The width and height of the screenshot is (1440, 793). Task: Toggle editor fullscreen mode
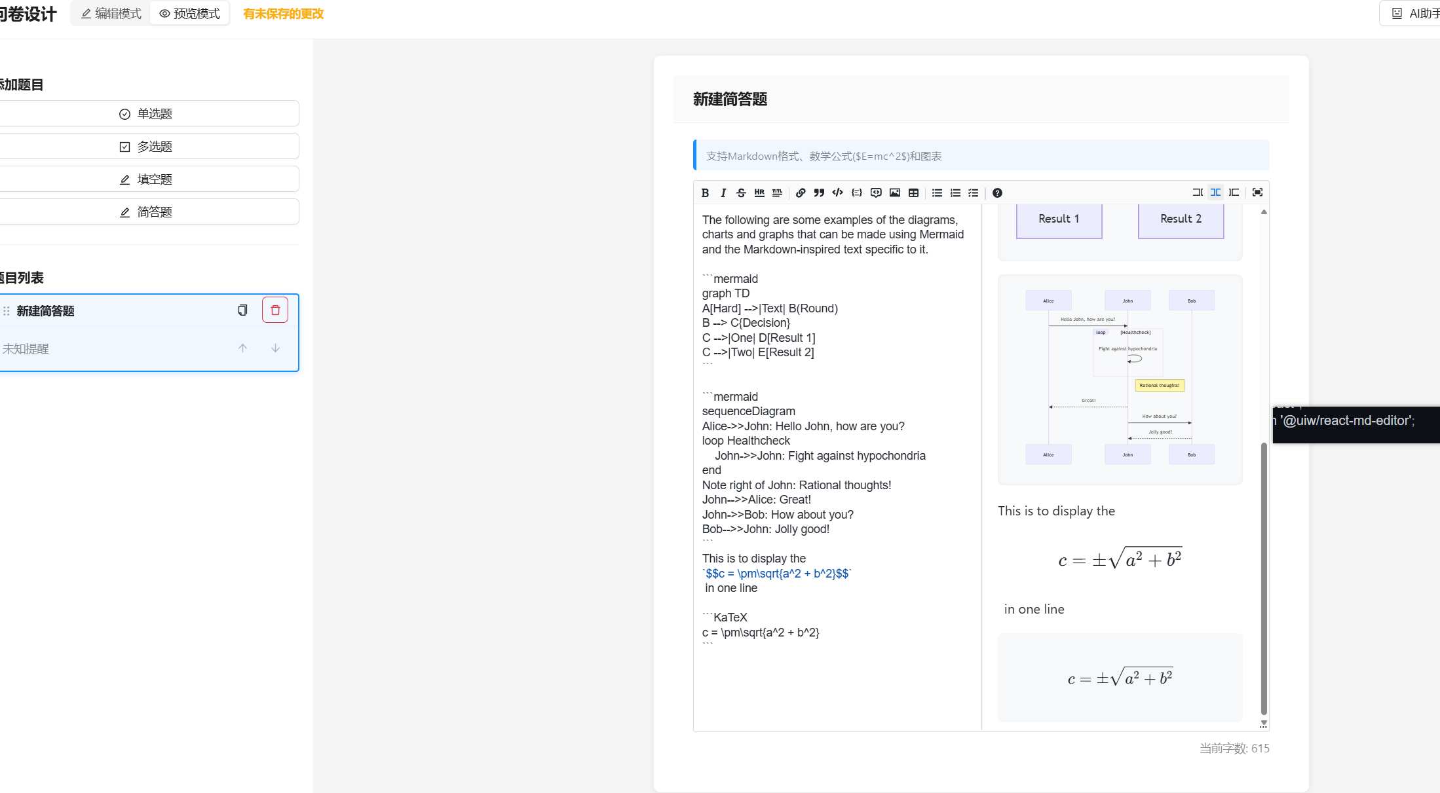click(1257, 192)
